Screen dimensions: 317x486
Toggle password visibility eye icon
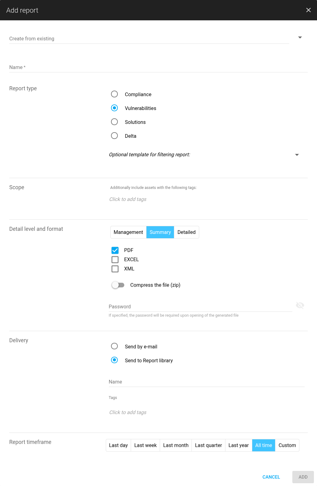pos(300,305)
